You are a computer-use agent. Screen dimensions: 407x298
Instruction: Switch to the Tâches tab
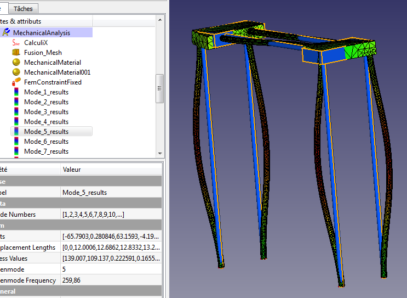coord(23,9)
